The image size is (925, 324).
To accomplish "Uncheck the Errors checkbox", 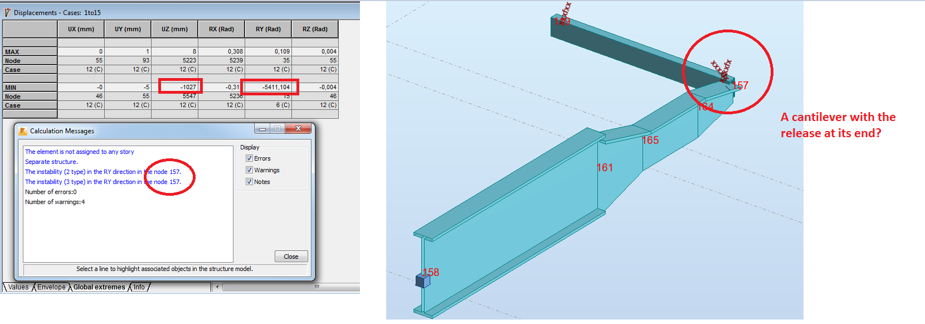I will [249, 158].
